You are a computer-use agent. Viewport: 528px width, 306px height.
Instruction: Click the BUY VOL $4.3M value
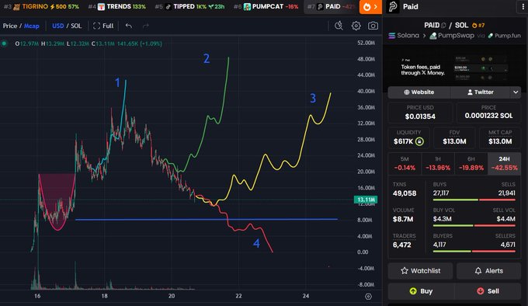point(442,219)
